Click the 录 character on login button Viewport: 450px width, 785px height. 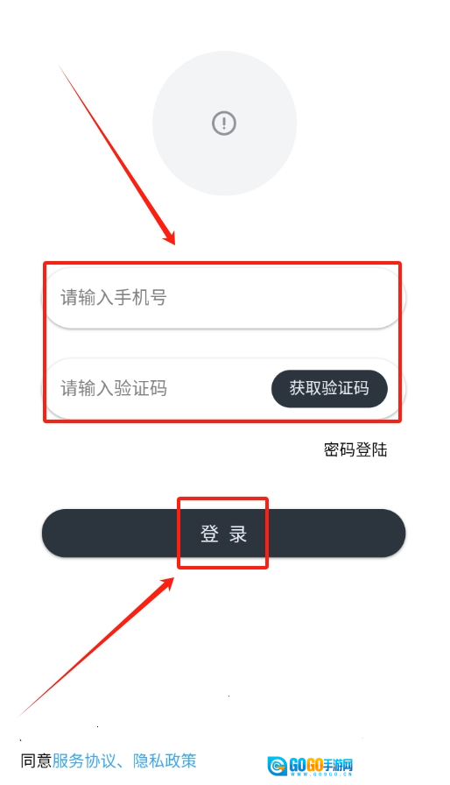tap(238, 534)
